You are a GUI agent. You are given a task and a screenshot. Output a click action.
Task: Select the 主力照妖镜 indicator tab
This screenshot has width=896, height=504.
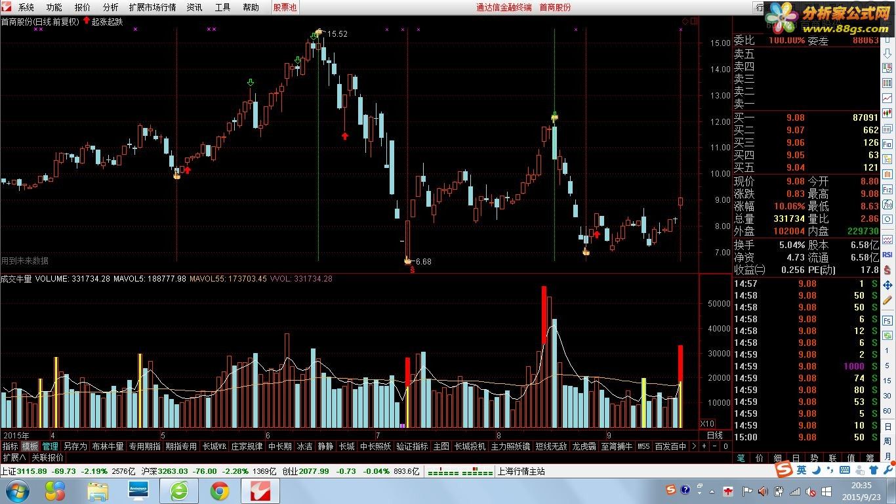click(x=510, y=446)
